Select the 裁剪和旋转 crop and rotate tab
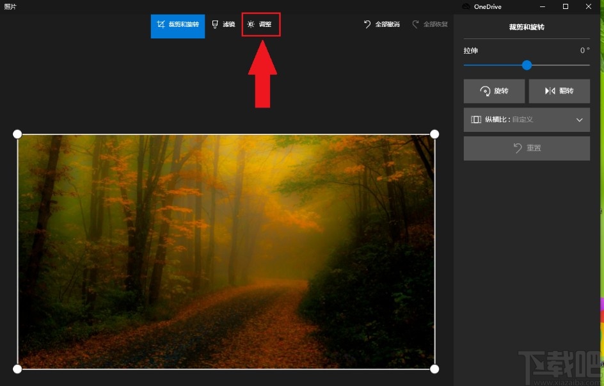 tap(178, 25)
